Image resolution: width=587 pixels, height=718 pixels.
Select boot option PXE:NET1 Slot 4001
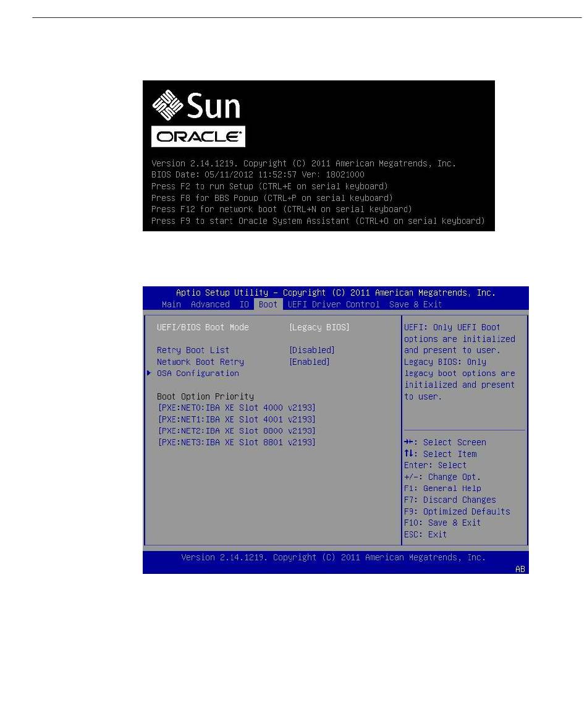(x=237, y=419)
